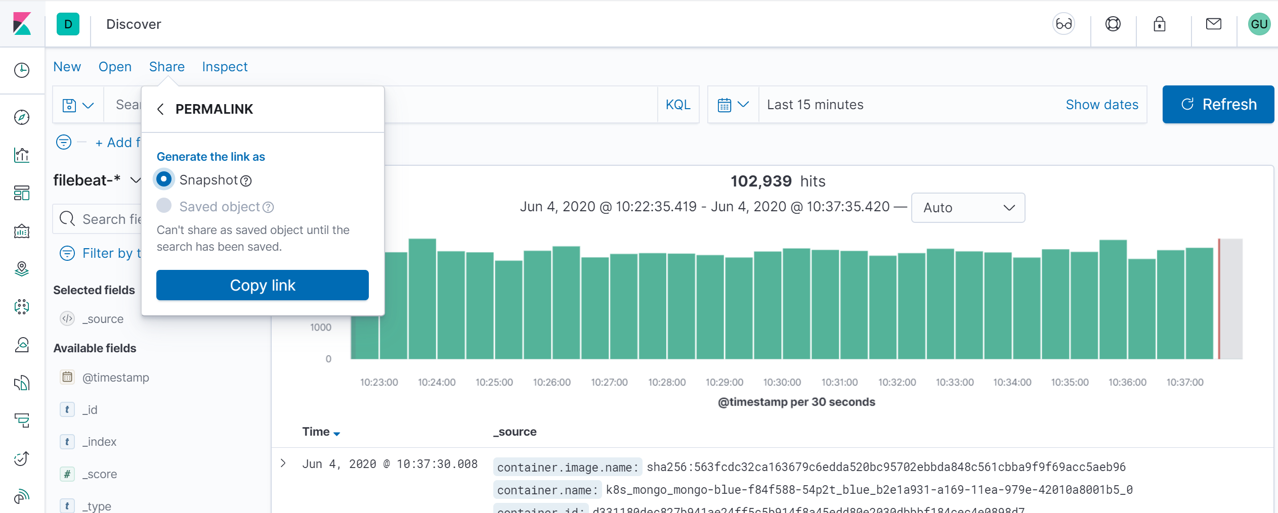Viewport: 1278px width, 513px height.
Task: Click Inspect in the top menu
Action: coord(225,67)
